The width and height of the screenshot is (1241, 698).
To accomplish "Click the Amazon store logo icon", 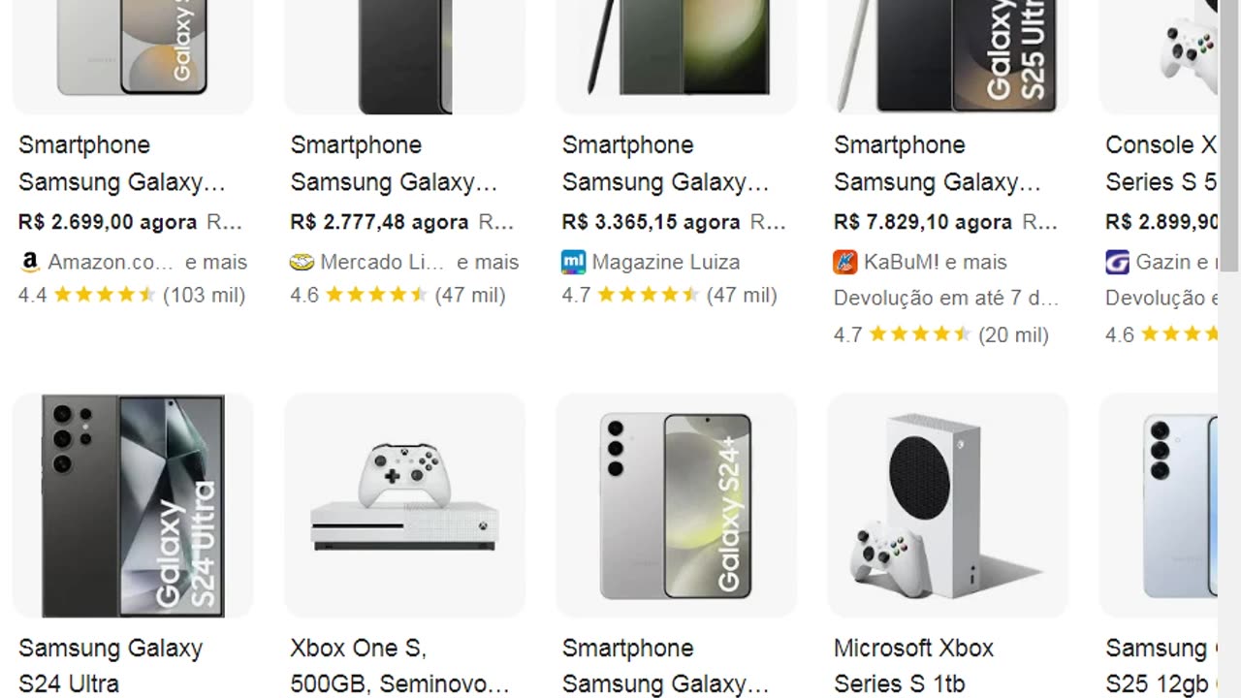I will point(29,262).
